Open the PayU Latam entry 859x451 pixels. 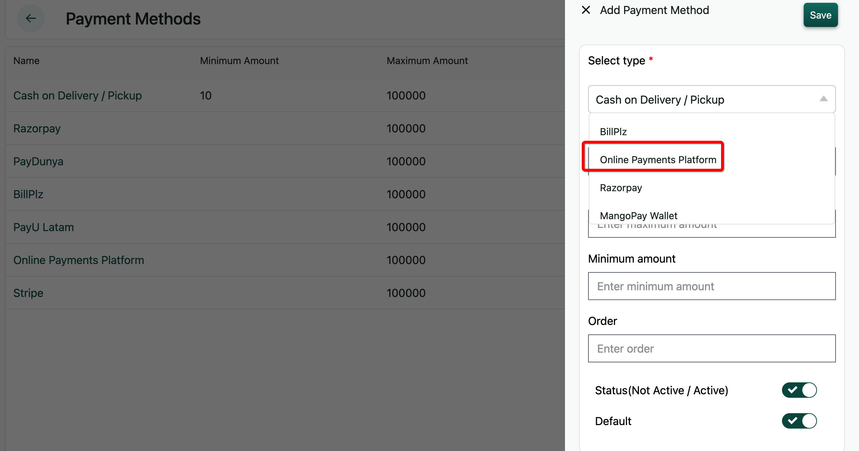[x=43, y=227]
